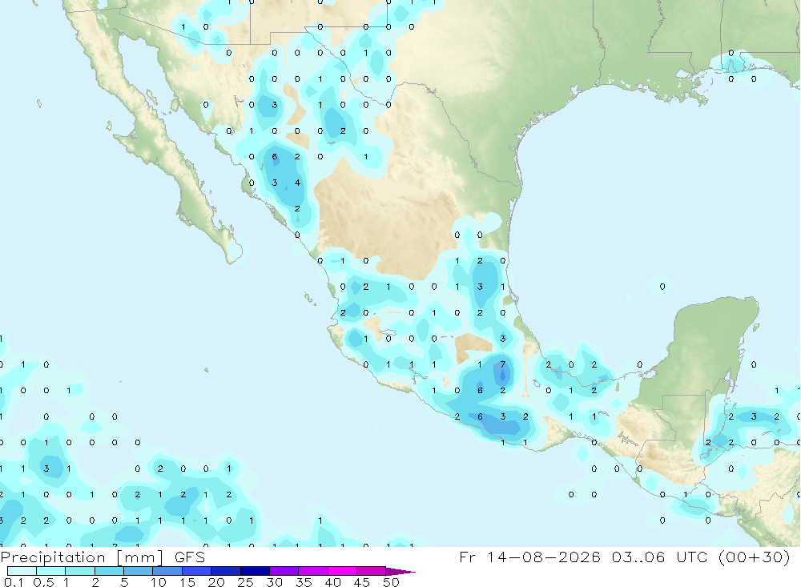Click the Precipitation [mm] title text
The height and width of the screenshot is (587, 801).
82,557
